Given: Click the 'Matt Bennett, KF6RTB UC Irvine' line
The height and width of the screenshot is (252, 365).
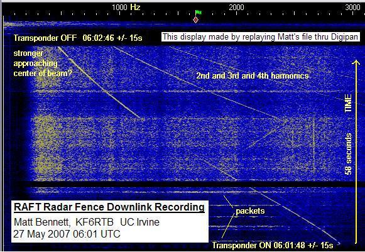Looking at the screenshot, I should click(x=87, y=222).
